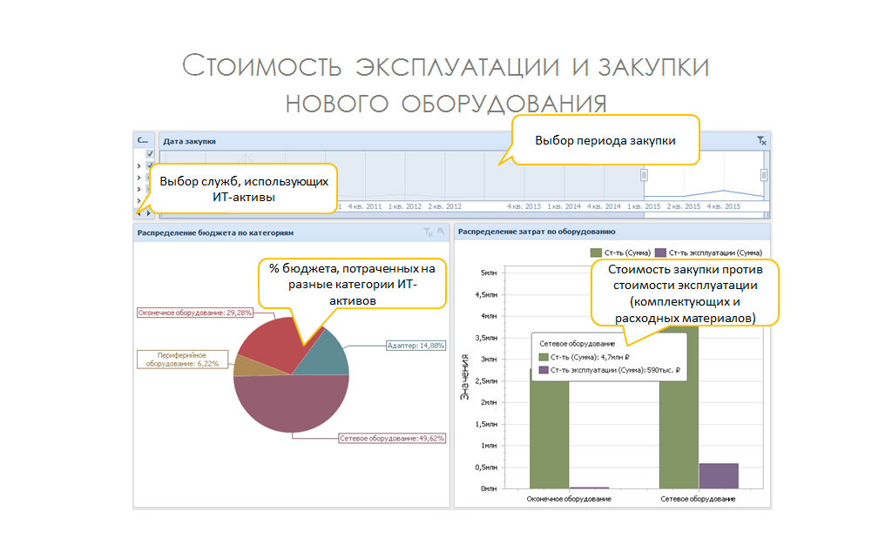Click the 0,5млн y-axis value
This screenshot has width=892, height=545.
486,468
